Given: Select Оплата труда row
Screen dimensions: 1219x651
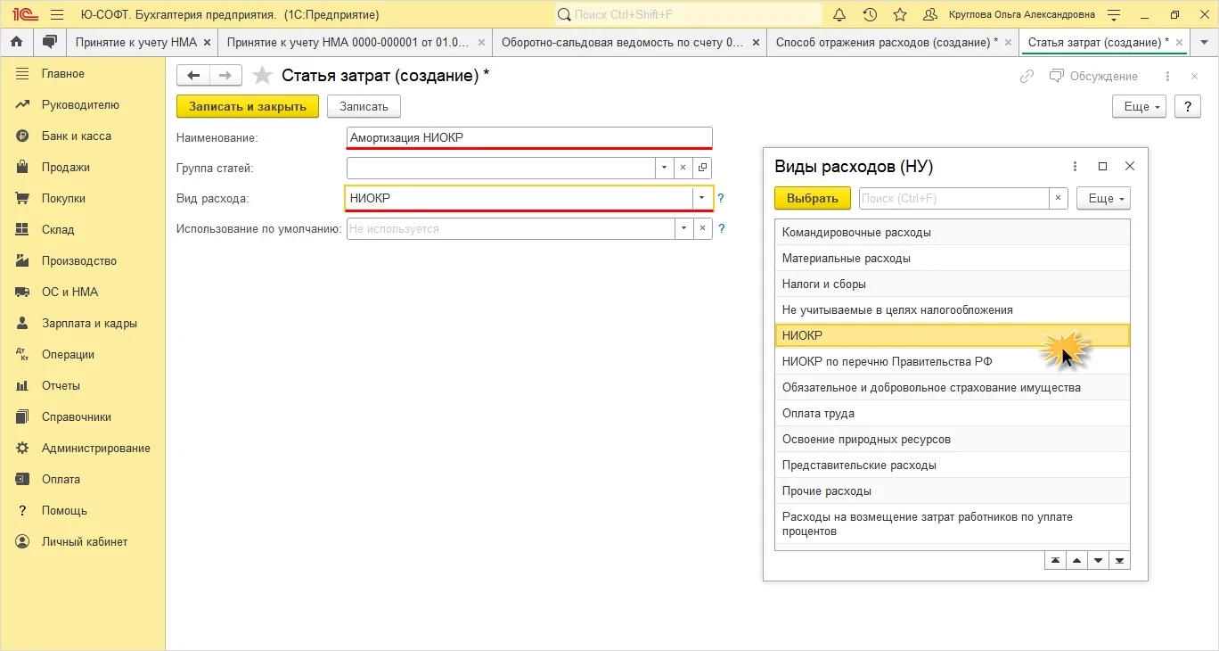Looking at the screenshot, I should 953,413.
